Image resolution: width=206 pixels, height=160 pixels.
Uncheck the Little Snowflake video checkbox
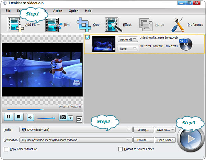[87, 37]
